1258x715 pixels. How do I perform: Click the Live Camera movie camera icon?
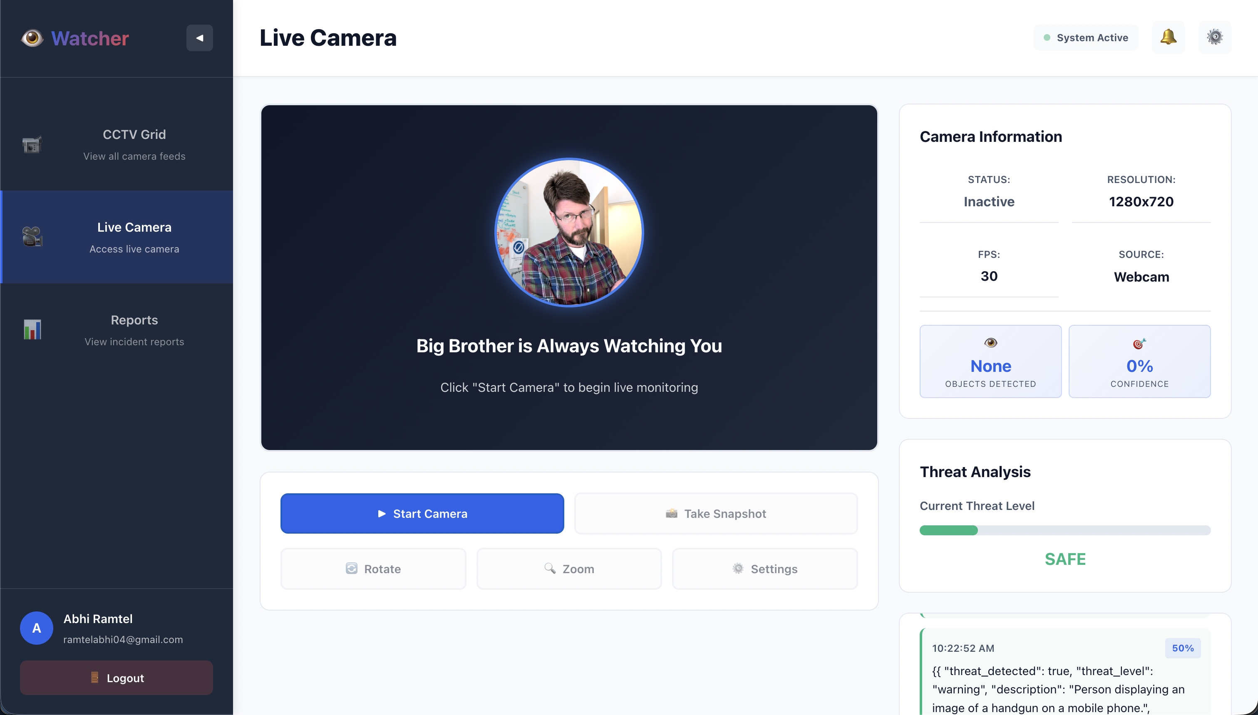coord(32,237)
